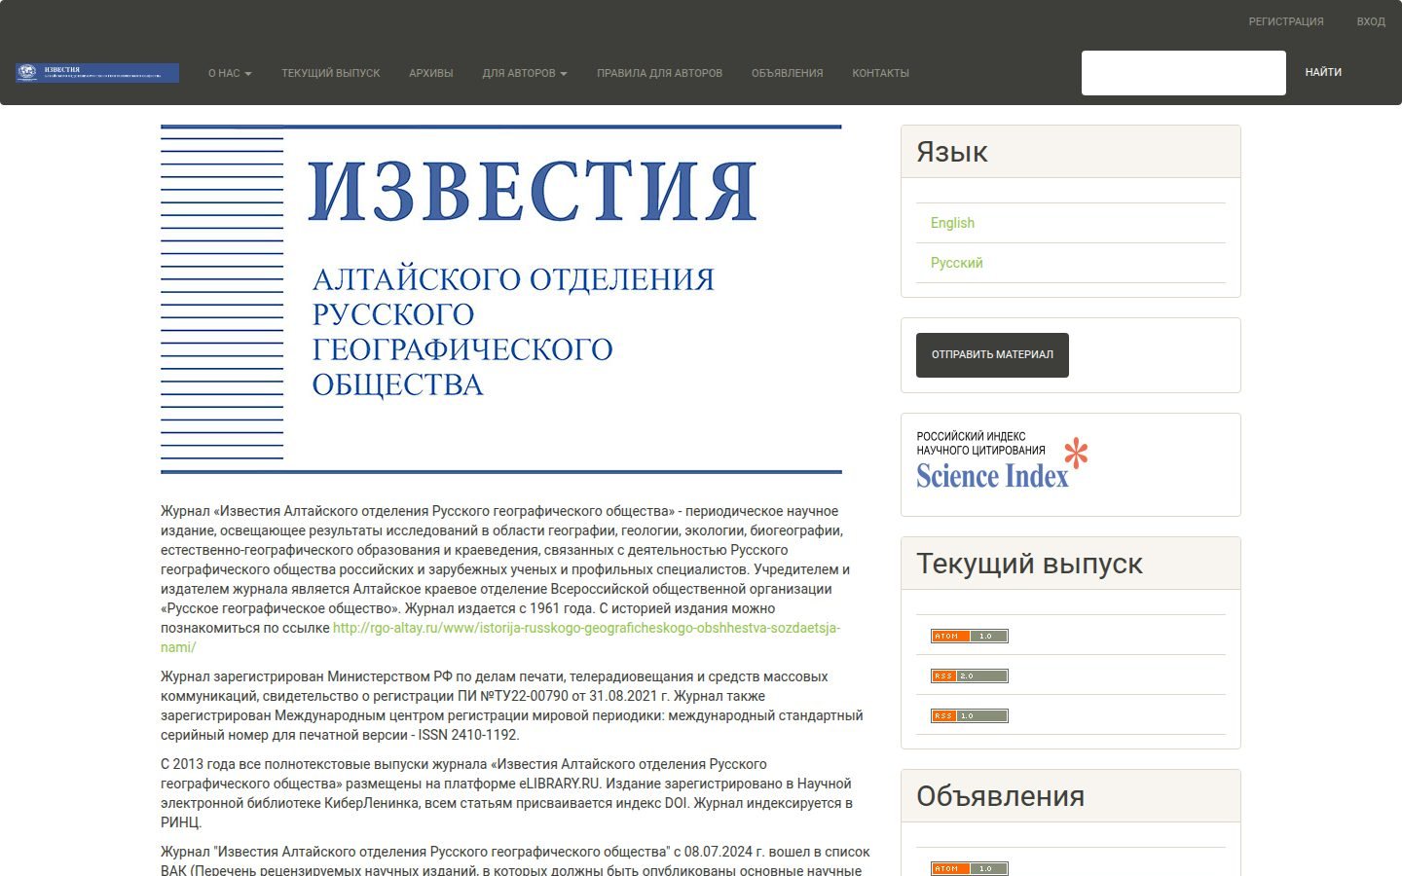
Task: Click the ВХОД login link
Action: point(1371,21)
